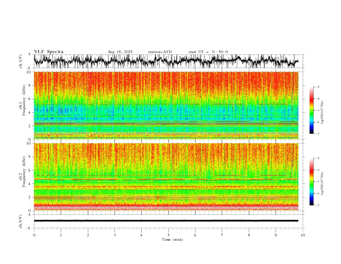Click the '3' tick on the time axis
Screen dimensions: 341x264
[115, 235]
